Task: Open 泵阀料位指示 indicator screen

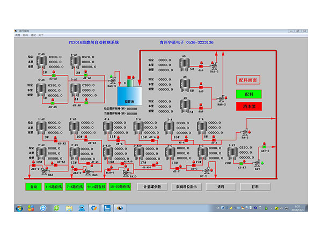Action: pyautogui.click(x=185, y=187)
